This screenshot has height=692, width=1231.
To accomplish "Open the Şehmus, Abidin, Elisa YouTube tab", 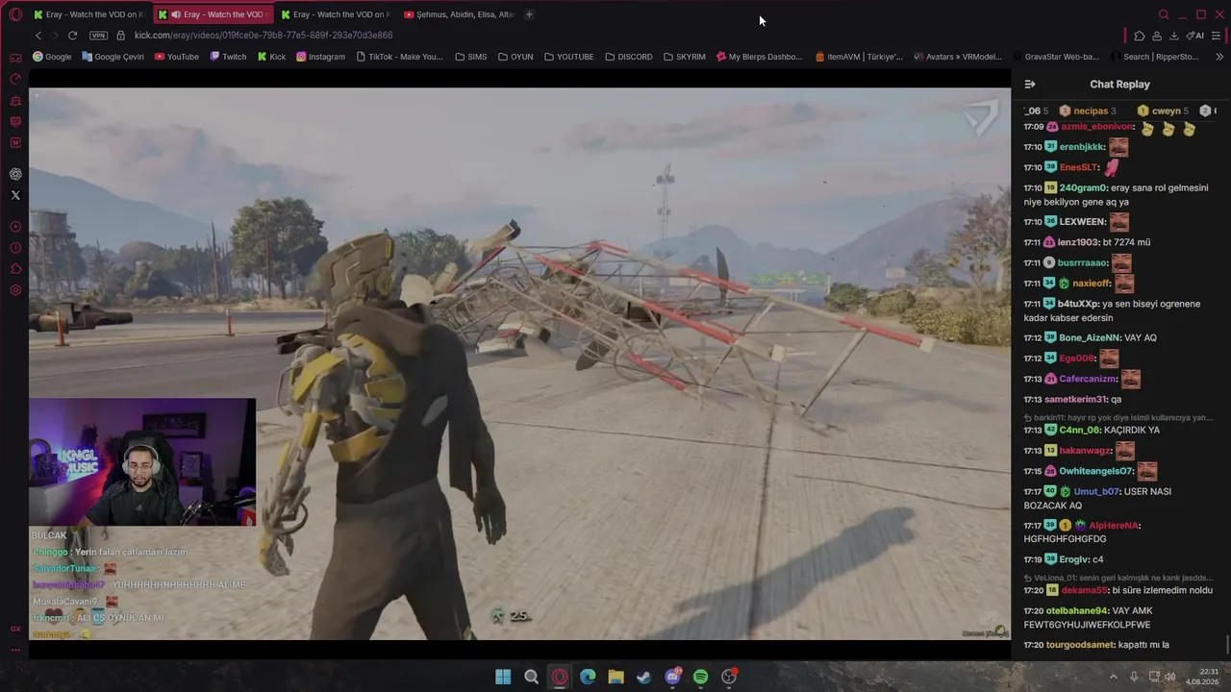I will click(x=459, y=14).
